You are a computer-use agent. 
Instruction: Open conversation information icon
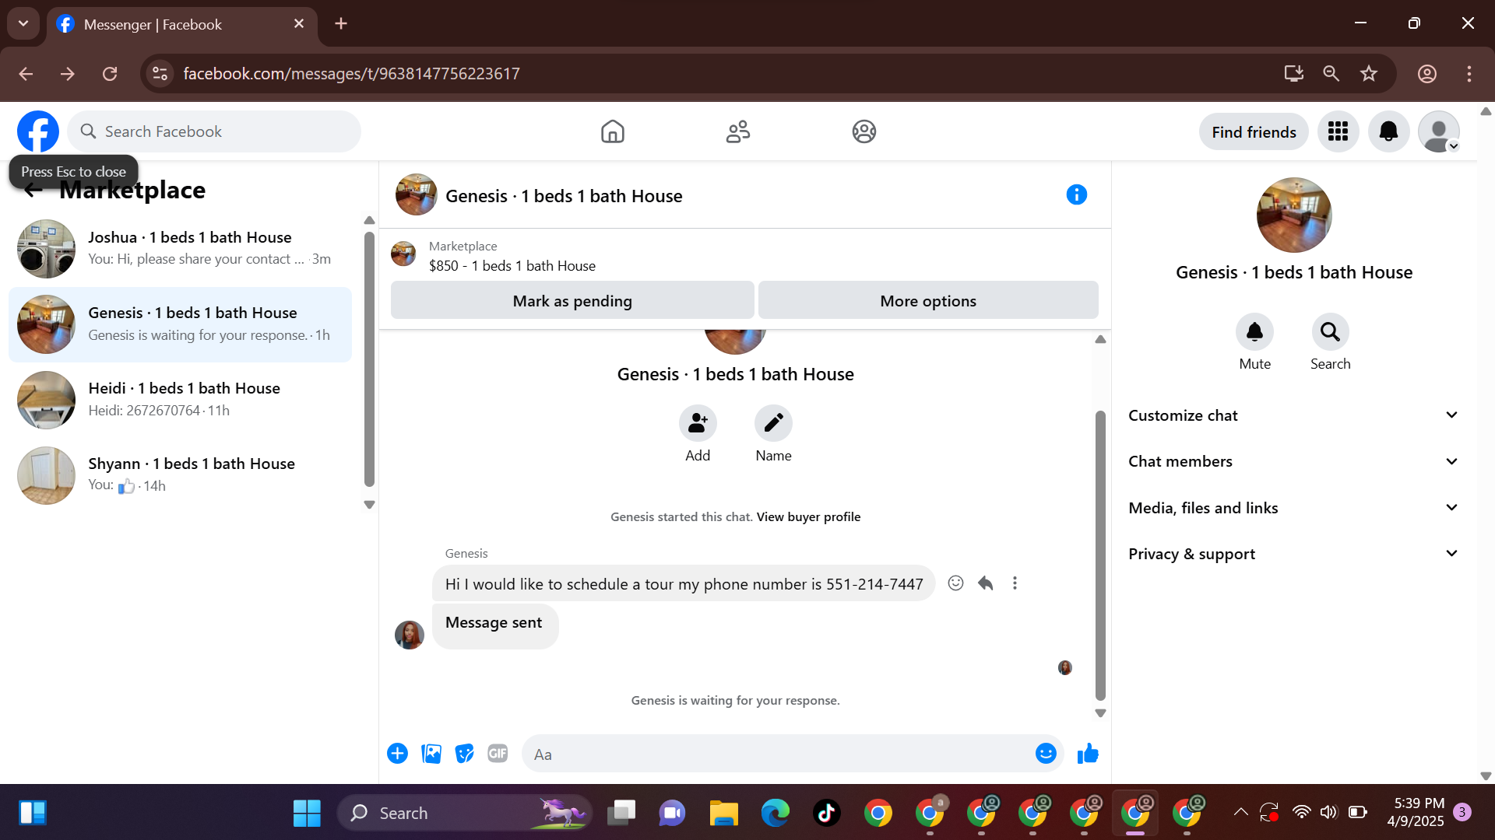[x=1076, y=194]
